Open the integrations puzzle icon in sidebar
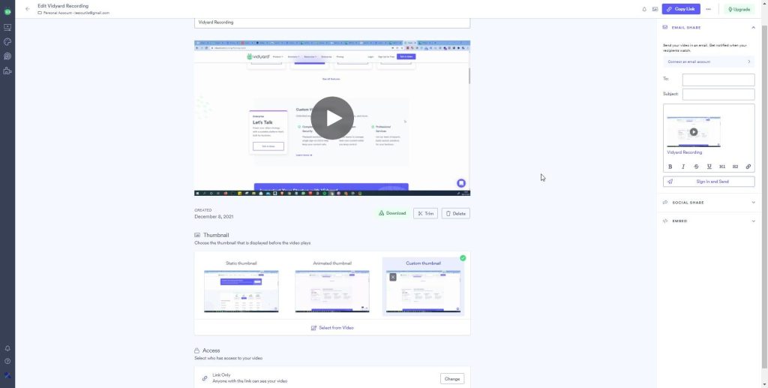Screen dimensions: 768x388 [x=7, y=71]
